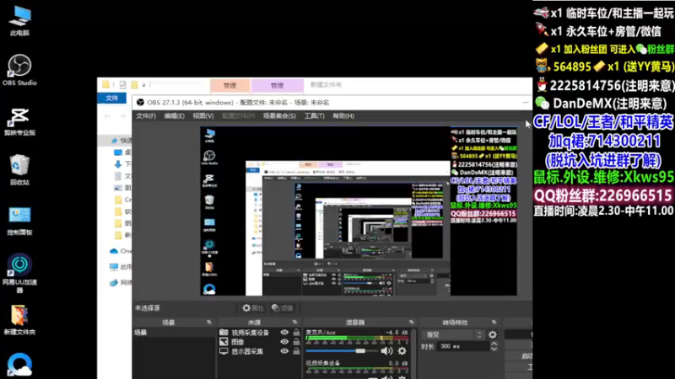Lock the 视频采集设备 source
The image size is (675, 379).
pos(296,332)
